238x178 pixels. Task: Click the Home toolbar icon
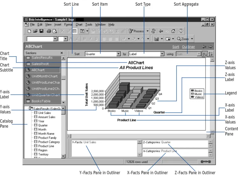pos(173,31)
